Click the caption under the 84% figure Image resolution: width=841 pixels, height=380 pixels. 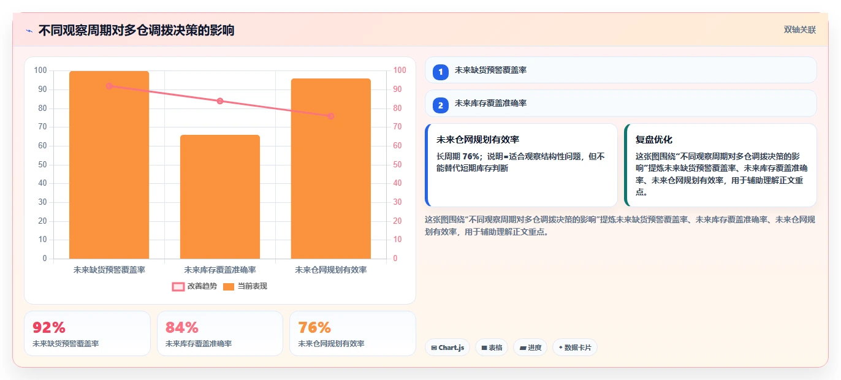point(199,344)
